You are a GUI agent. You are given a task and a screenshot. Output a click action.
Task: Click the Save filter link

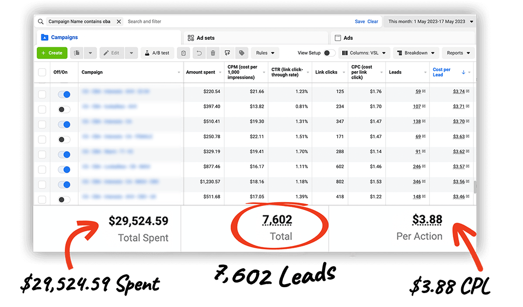[360, 21]
